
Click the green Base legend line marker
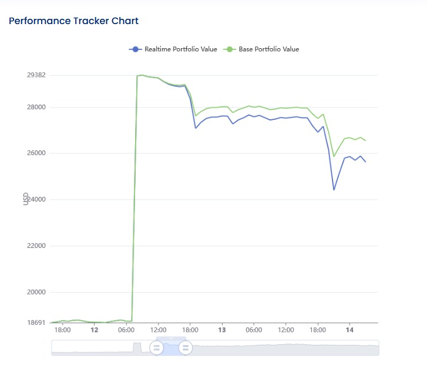pos(230,49)
